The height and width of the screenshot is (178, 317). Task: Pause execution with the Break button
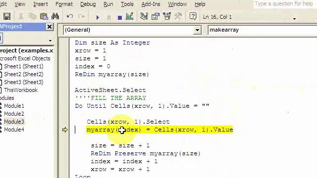(x=109, y=18)
